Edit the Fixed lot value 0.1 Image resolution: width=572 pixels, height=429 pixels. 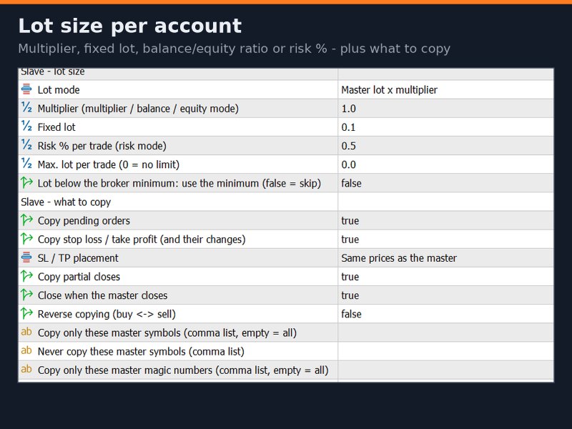point(445,127)
